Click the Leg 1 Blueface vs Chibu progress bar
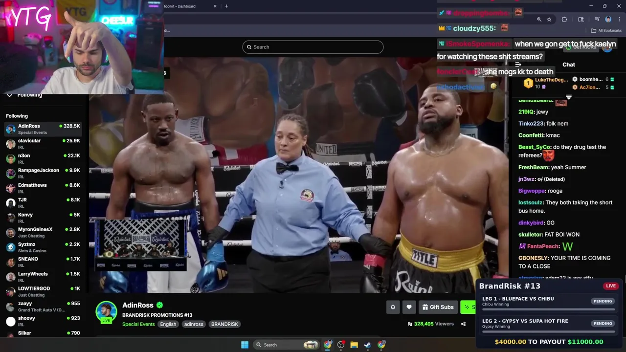This screenshot has width=626, height=352. (548, 309)
